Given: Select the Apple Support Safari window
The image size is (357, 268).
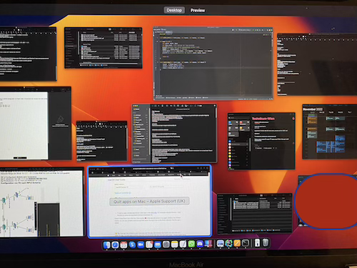Looking at the screenshot, I should point(150,202).
